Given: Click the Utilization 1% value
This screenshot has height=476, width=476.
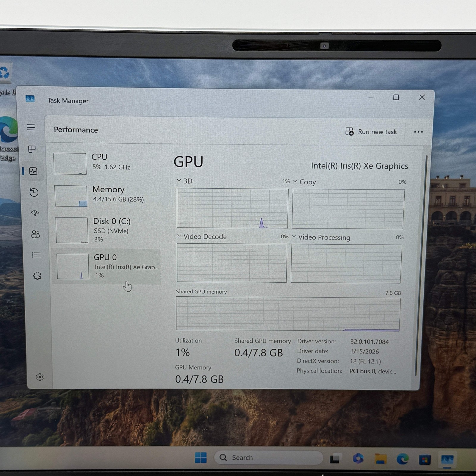Looking at the screenshot, I should click(x=182, y=352).
